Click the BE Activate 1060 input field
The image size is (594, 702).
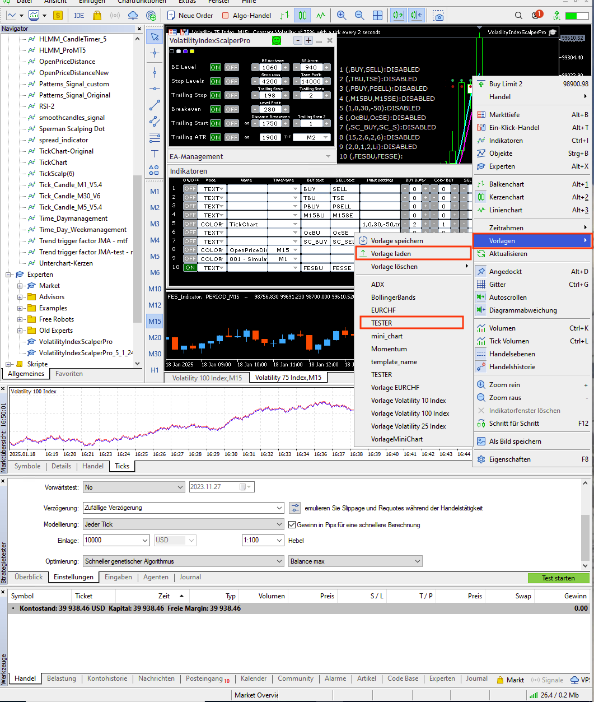[x=270, y=67]
